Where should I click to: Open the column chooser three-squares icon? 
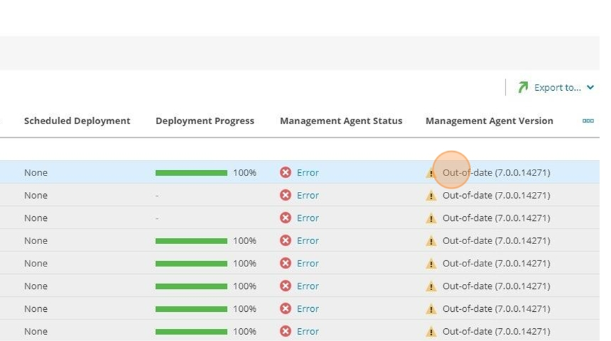588,121
